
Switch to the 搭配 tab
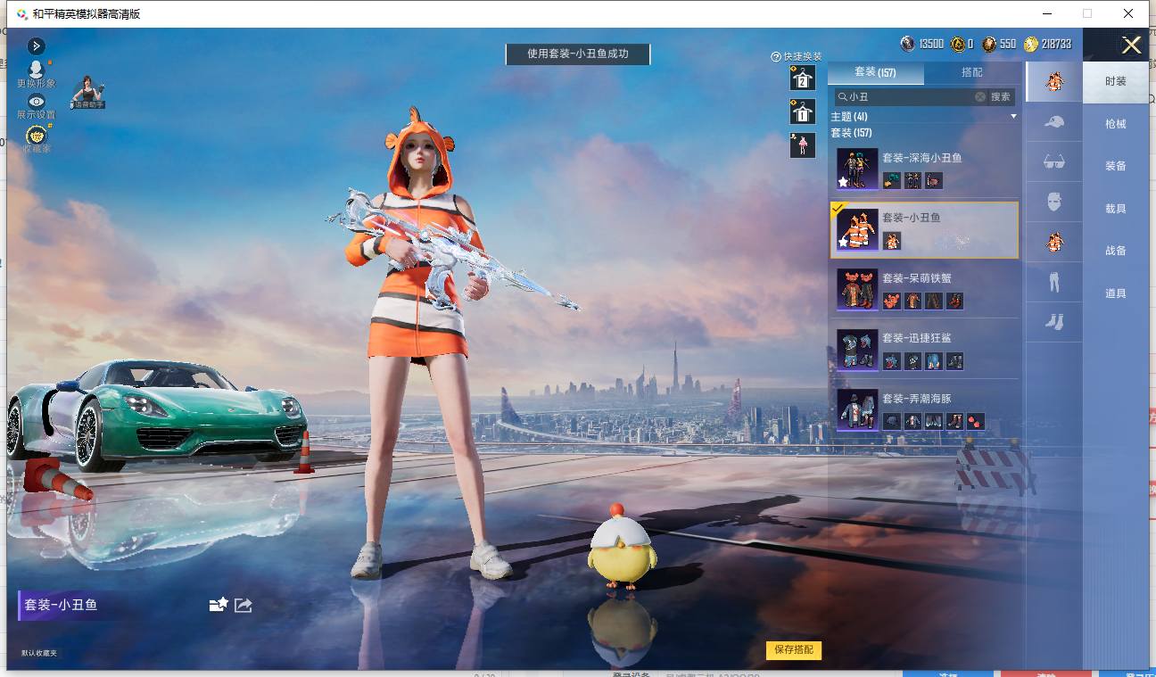(972, 72)
